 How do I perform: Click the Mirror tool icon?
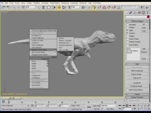[x=143, y=7]
